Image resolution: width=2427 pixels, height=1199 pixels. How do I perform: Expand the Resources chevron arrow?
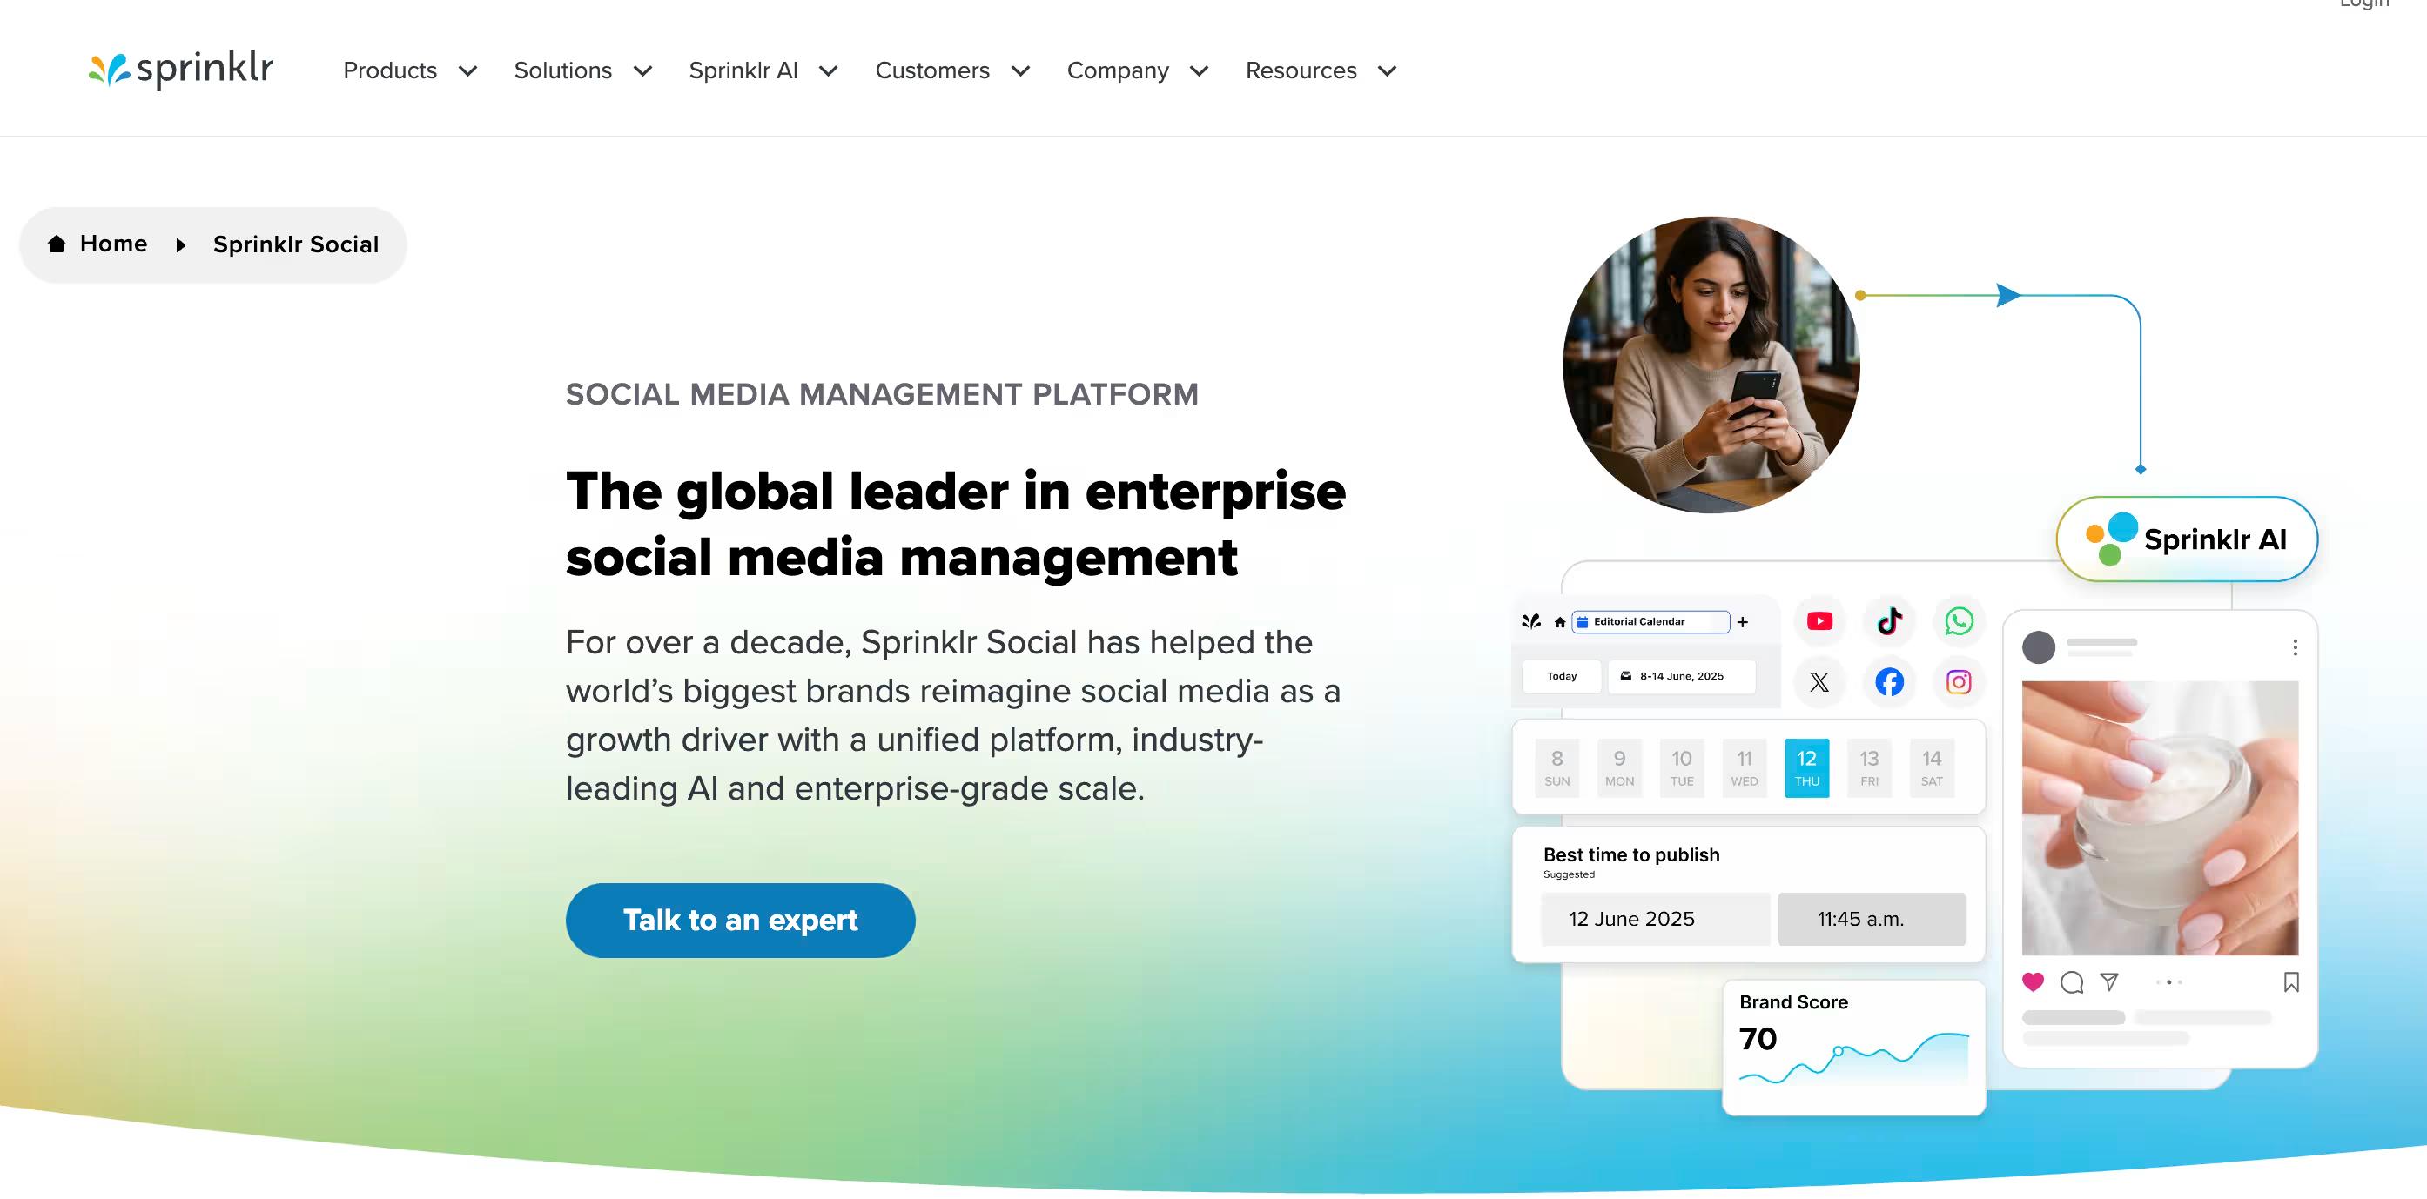pyautogui.click(x=1387, y=71)
